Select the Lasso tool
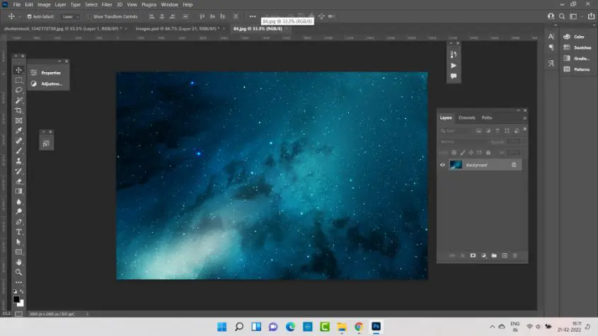Screen dimensions: 598x336 [19, 90]
